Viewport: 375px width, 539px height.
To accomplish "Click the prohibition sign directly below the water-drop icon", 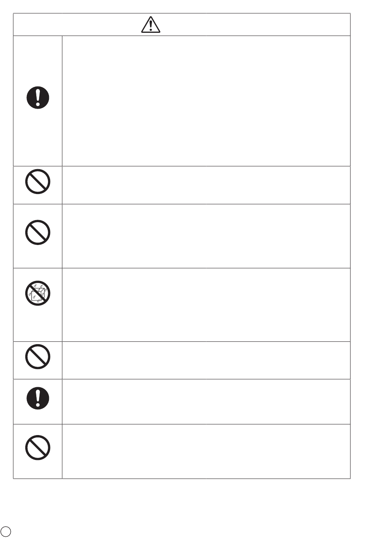I will (38, 357).
